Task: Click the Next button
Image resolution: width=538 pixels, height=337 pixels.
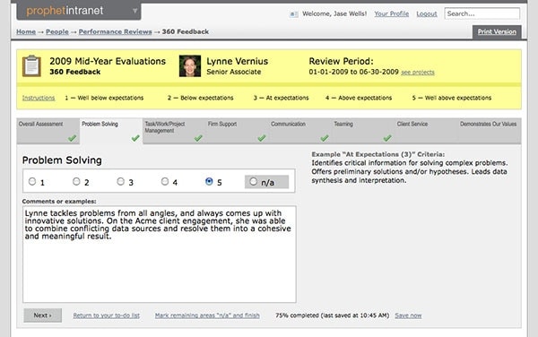Action: click(x=42, y=315)
